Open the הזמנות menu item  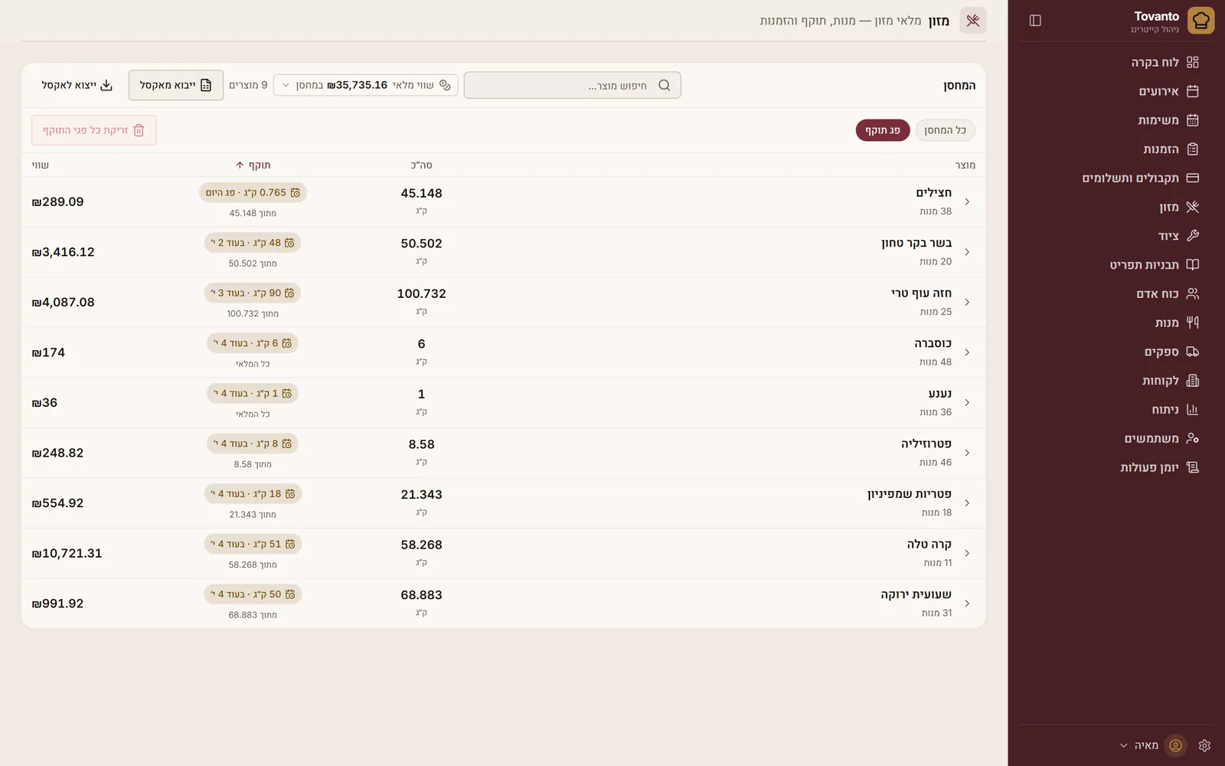pyautogui.click(x=1116, y=149)
